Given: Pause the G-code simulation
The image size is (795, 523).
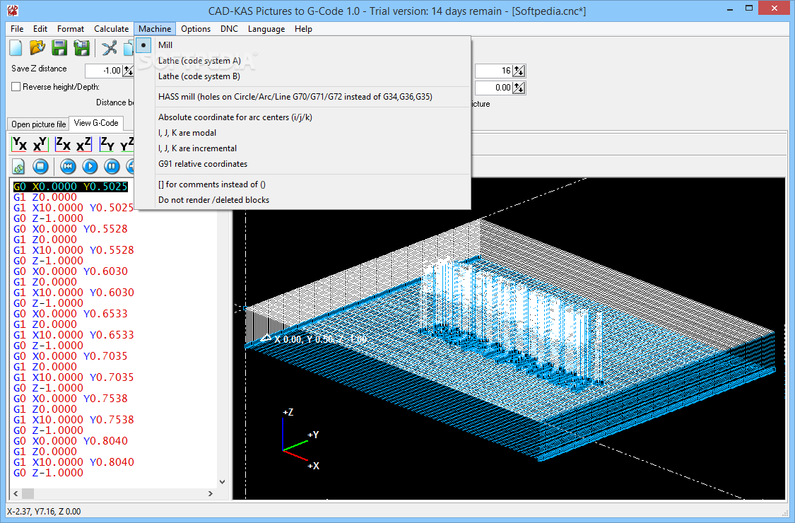Looking at the screenshot, I should coord(112,166).
